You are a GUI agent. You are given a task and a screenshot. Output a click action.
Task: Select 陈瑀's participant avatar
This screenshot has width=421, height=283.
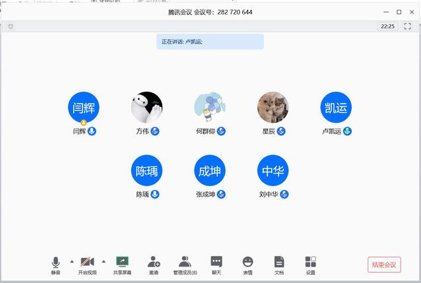click(x=146, y=171)
